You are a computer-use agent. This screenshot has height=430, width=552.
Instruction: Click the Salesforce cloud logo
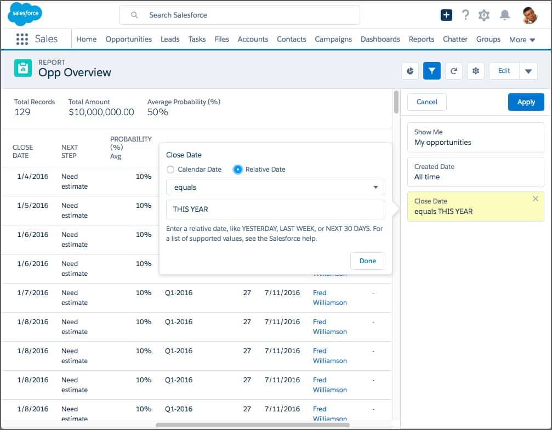click(x=25, y=14)
